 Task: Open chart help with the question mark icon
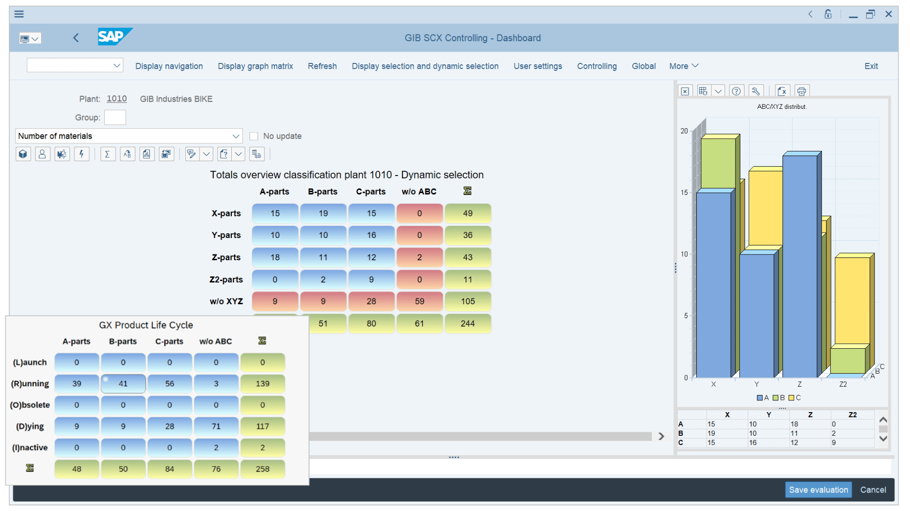[x=736, y=91]
